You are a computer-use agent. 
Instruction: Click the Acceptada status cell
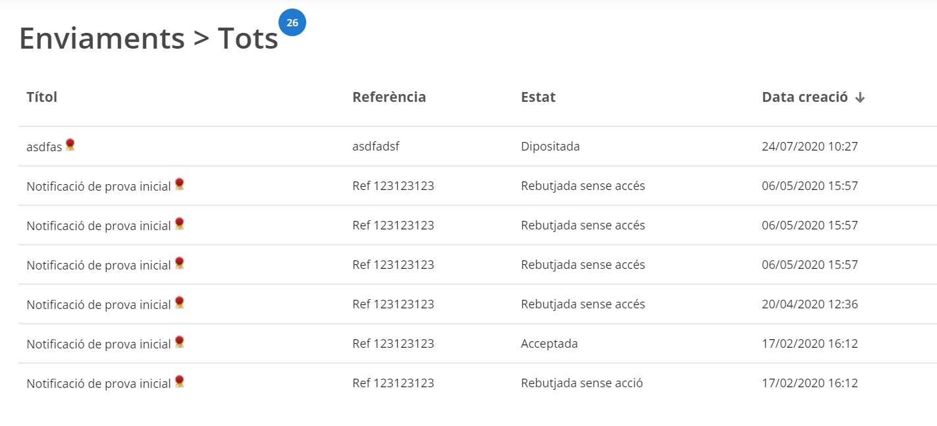pyautogui.click(x=549, y=343)
